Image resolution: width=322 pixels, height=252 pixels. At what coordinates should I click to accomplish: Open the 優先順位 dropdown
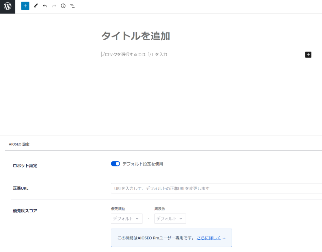click(126, 219)
